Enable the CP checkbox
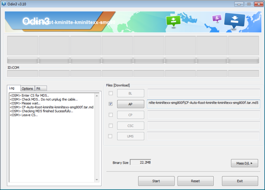 tap(110, 115)
